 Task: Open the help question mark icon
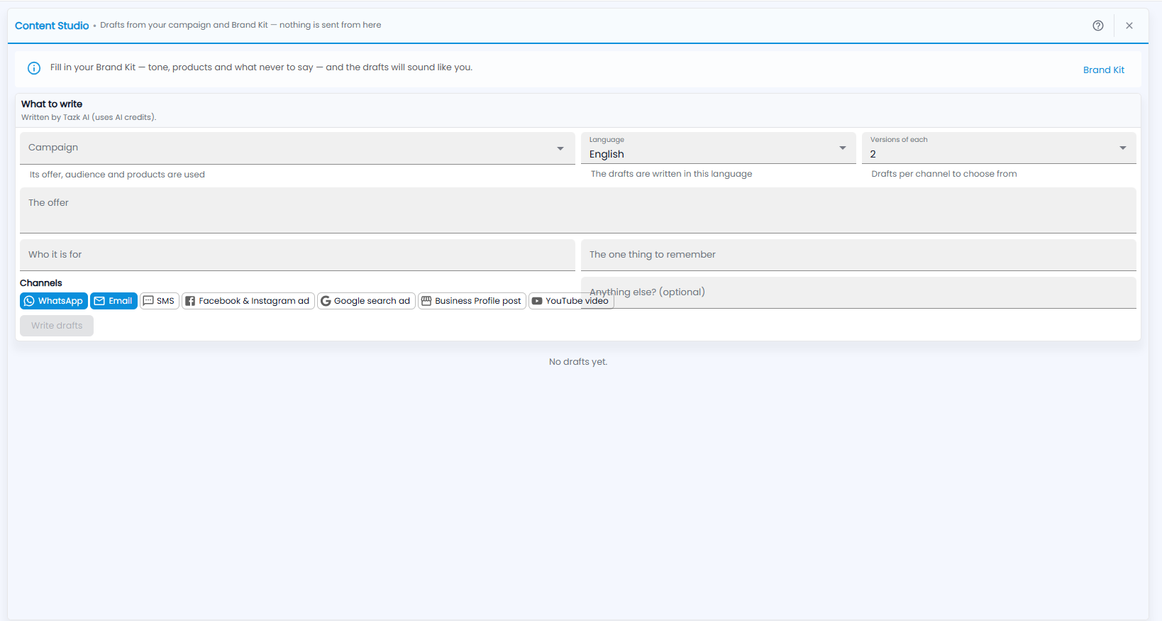pos(1097,26)
